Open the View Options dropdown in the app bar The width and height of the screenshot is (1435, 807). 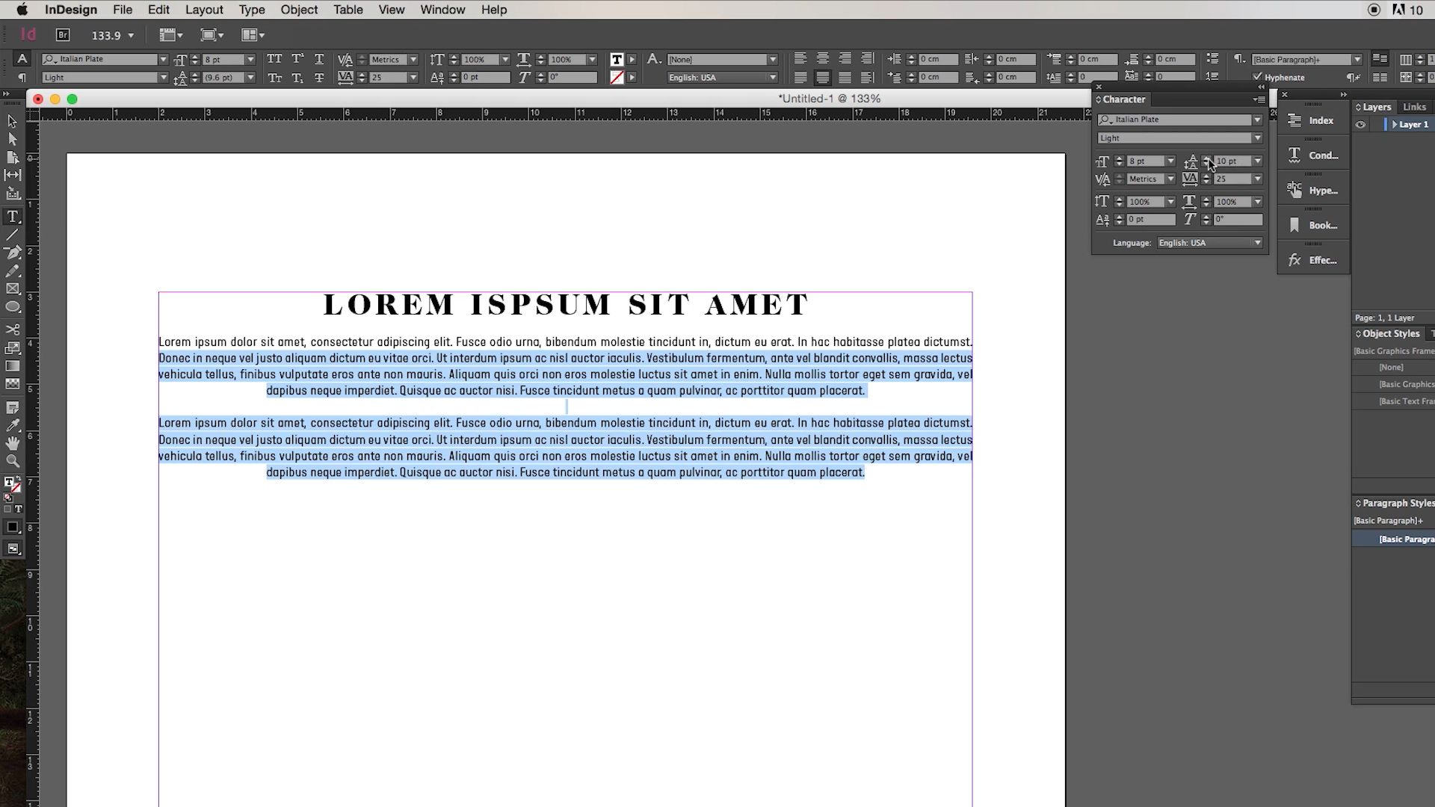[x=171, y=35]
